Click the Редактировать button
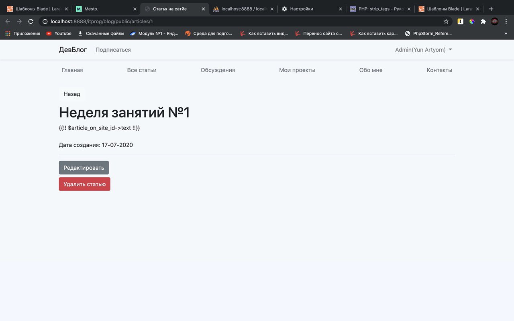The height and width of the screenshot is (321, 514). pos(84,168)
